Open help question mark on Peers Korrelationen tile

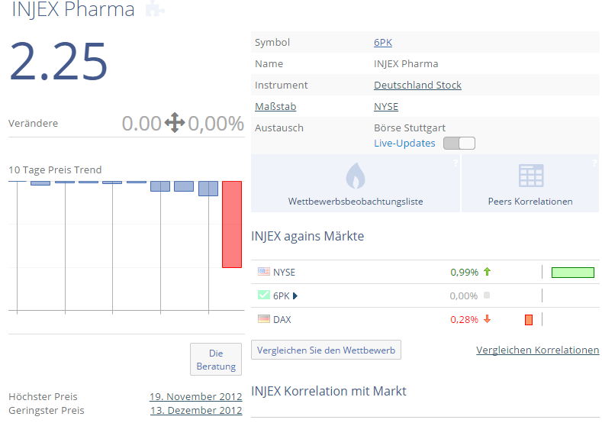click(x=593, y=163)
